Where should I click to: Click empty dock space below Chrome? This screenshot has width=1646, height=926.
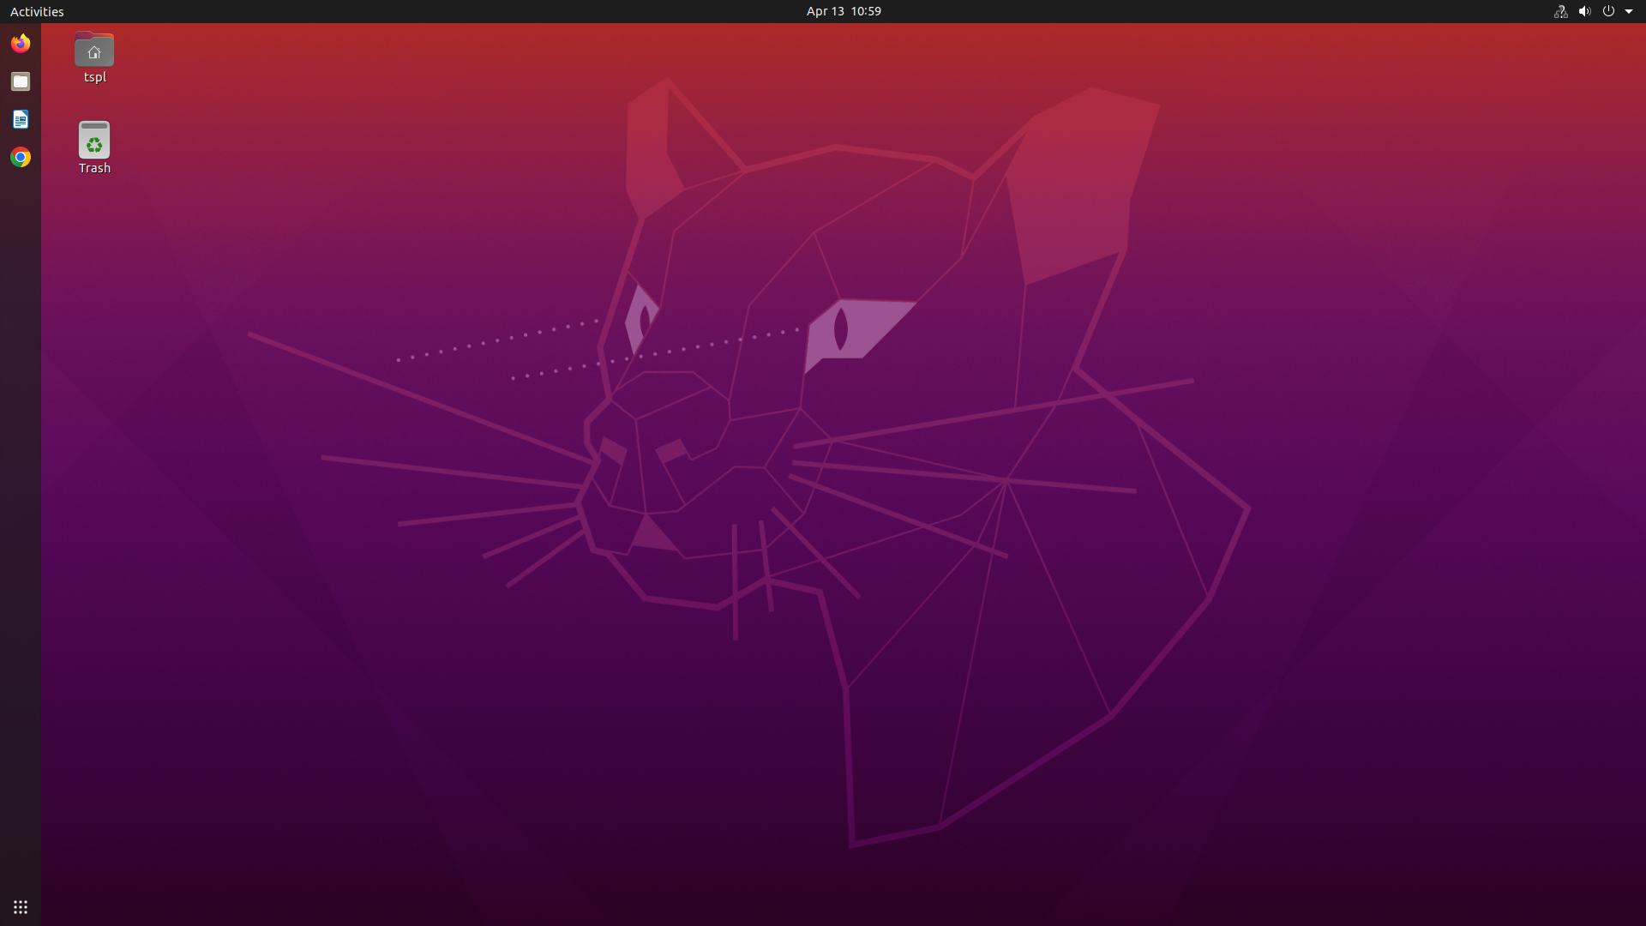coord(21,514)
